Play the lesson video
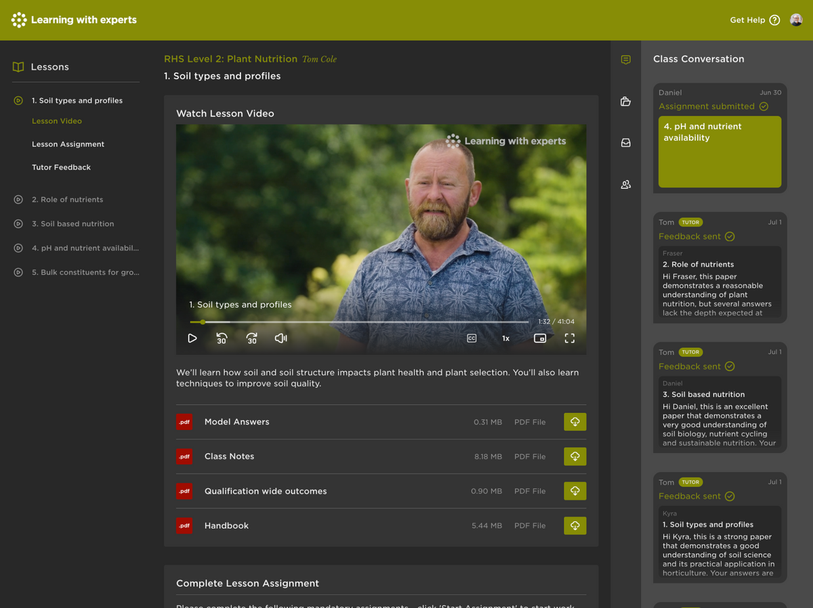813x608 pixels. pos(192,338)
